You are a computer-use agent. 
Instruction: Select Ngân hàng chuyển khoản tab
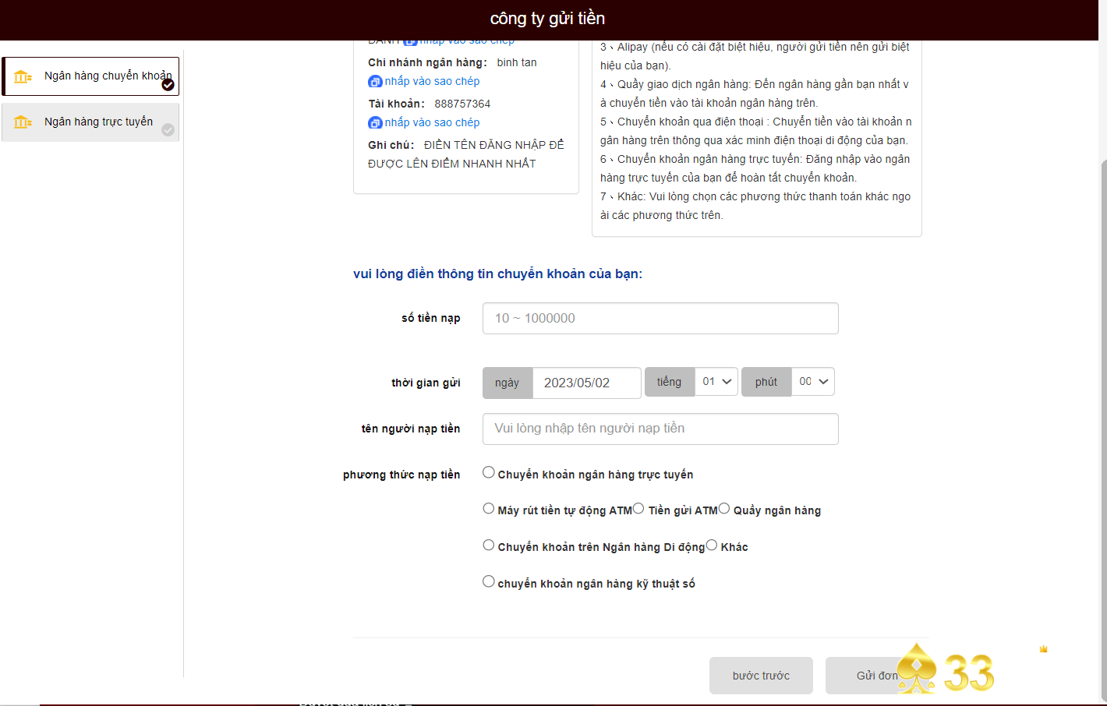[90, 76]
